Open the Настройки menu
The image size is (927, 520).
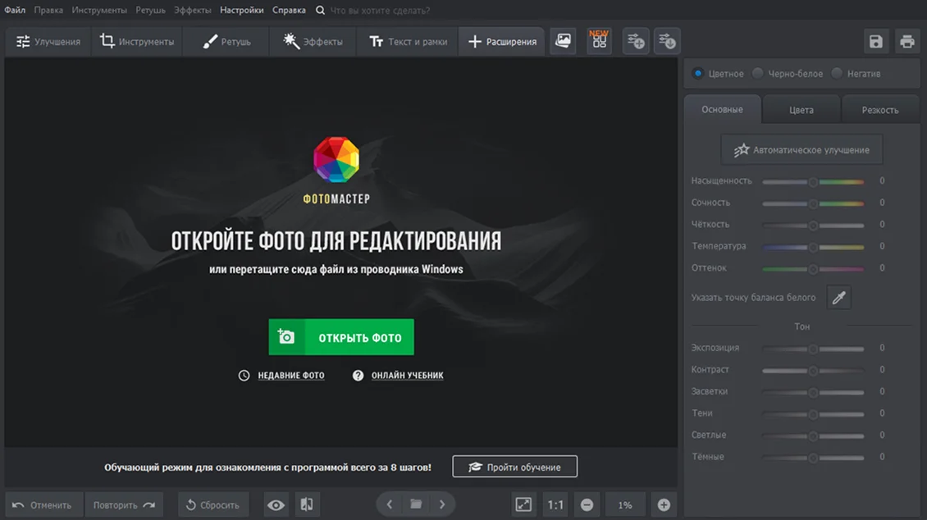pos(242,10)
